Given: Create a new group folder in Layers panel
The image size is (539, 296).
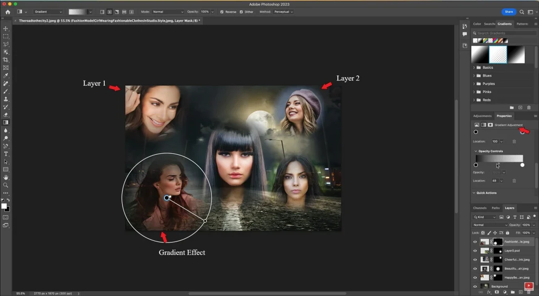Looking at the screenshot, I should pyautogui.click(x=513, y=292).
